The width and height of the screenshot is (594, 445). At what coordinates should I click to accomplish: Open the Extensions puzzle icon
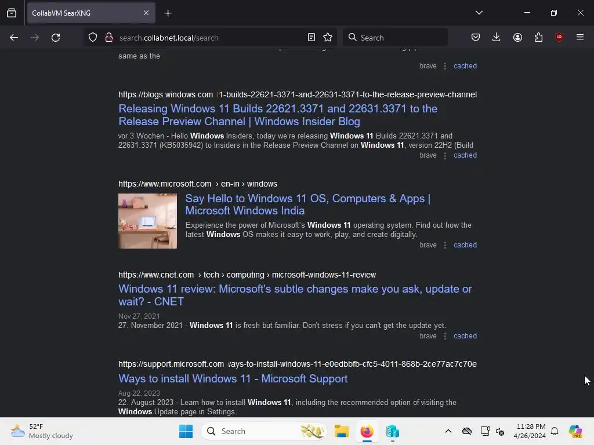pos(538,37)
